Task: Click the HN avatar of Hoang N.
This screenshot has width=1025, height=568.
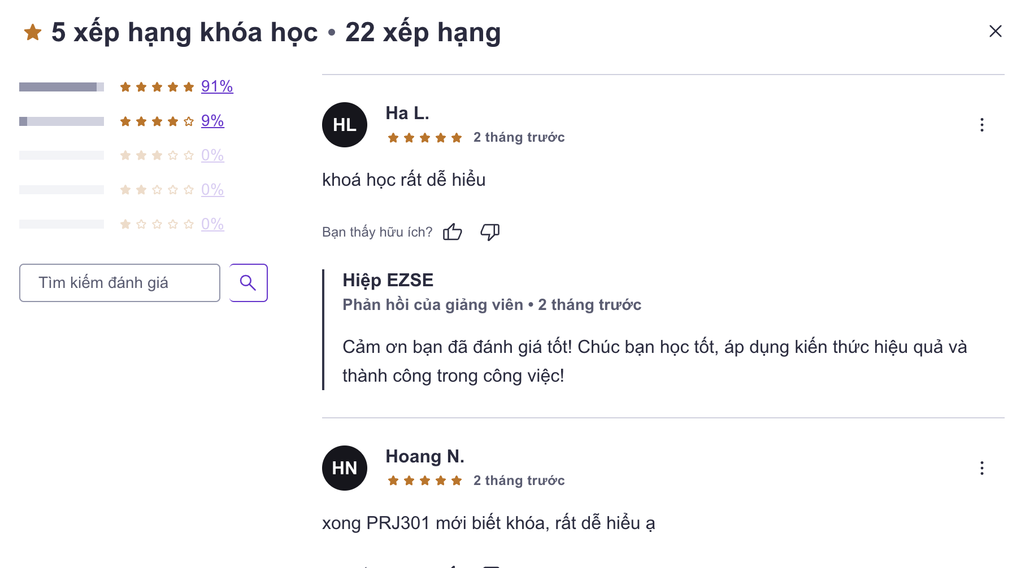Action: 345,468
